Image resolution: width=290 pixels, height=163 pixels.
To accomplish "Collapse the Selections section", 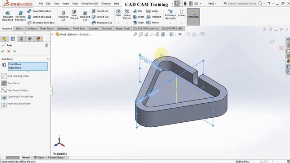I will (x=48, y=59).
